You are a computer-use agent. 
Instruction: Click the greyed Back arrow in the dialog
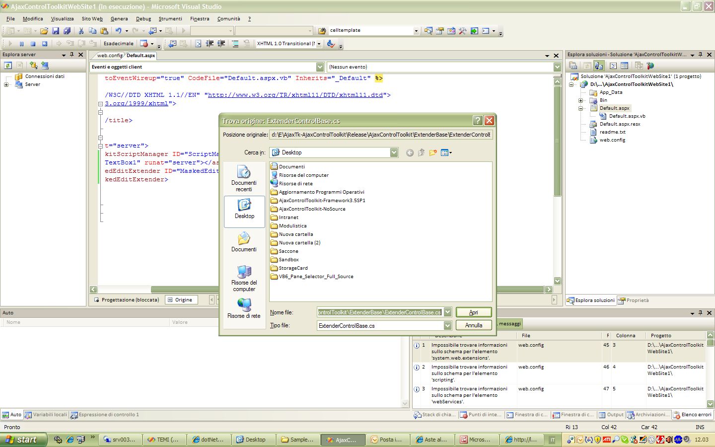(410, 152)
